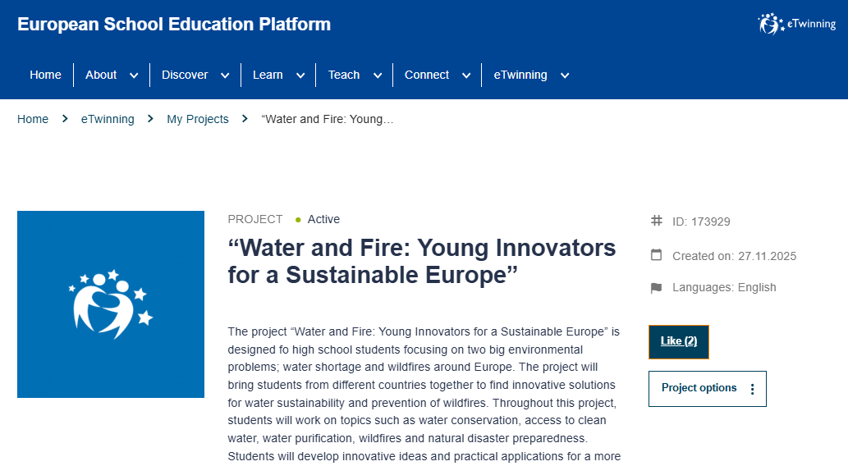This screenshot has height=466, width=848.
Task: Click the breadcrumb arrow after Home
Action: tap(65, 119)
